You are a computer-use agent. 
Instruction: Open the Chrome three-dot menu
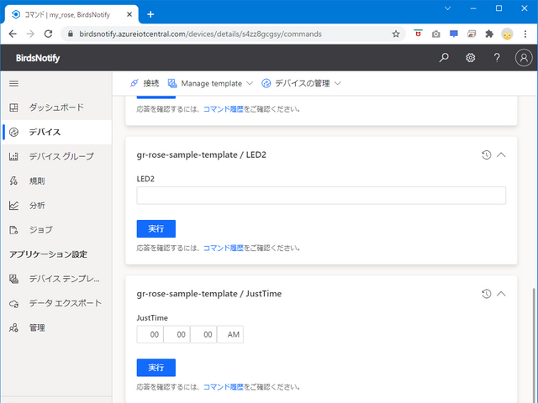525,34
